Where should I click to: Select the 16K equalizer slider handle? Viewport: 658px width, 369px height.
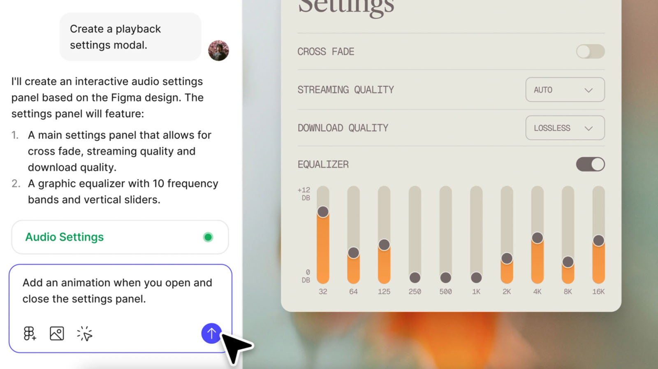[x=598, y=241]
